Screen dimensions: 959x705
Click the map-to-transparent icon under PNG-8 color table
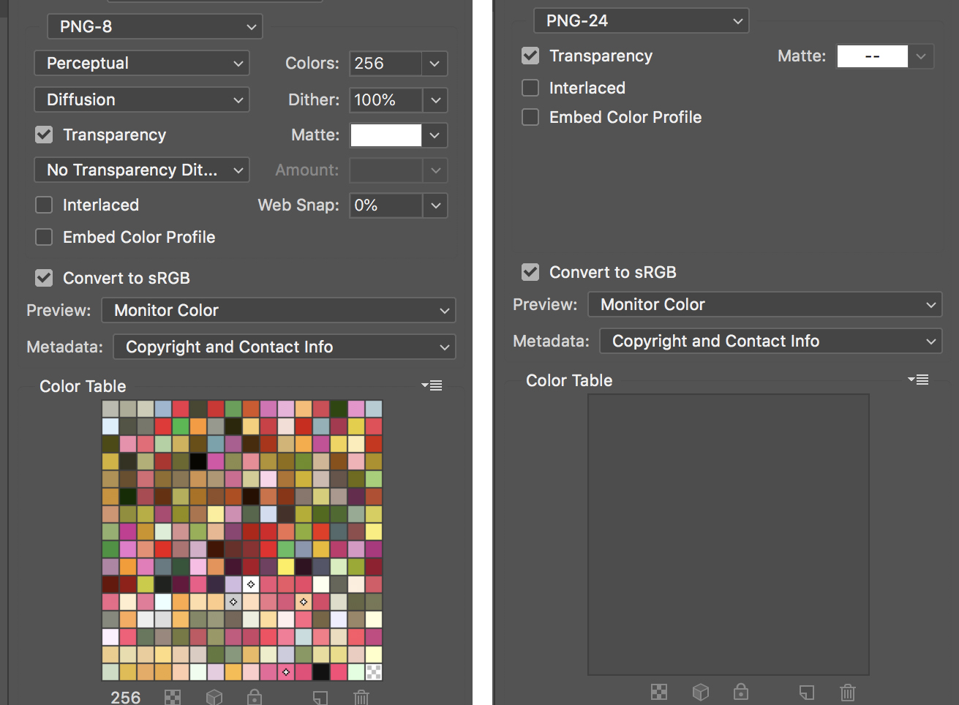tap(173, 697)
